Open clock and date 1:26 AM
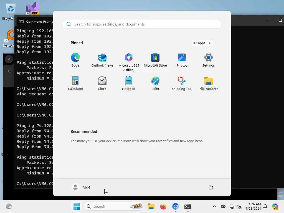 pyautogui.click(x=253, y=206)
